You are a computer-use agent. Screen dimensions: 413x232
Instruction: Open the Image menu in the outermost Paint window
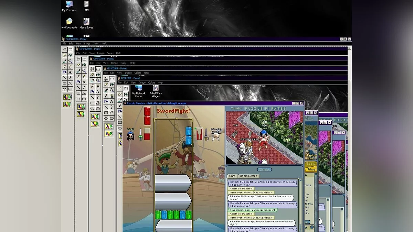click(87, 44)
